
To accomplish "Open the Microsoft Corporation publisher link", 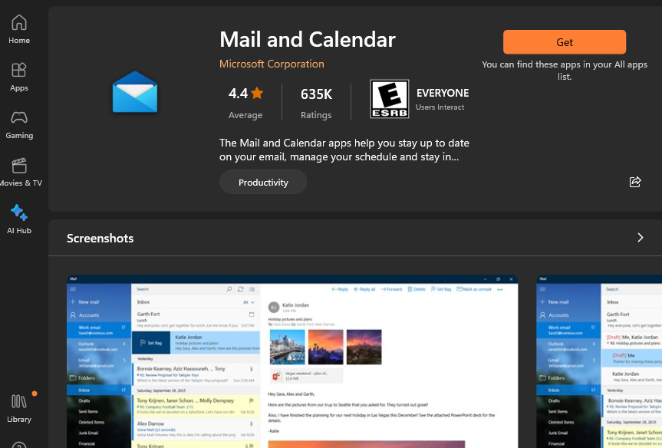I will (x=272, y=64).
